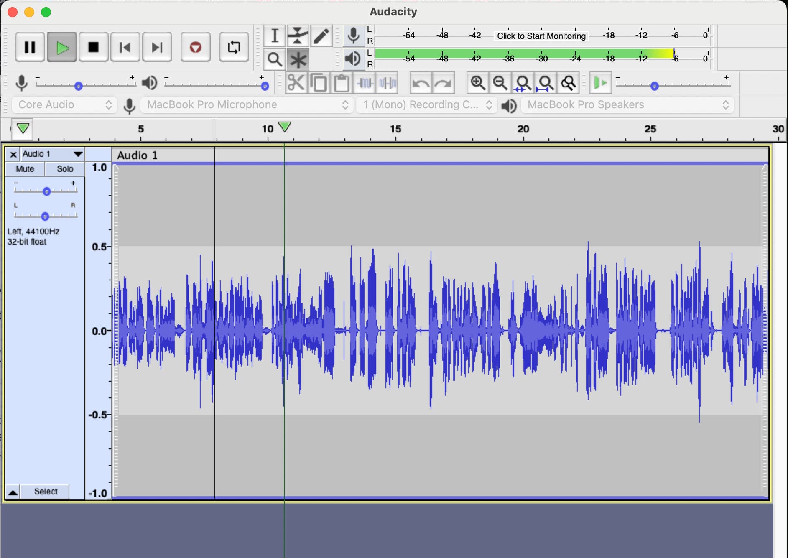Screen dimensions: 788x558
Task: Click the timeline ruler at 20 seconds
Action: 523,129
